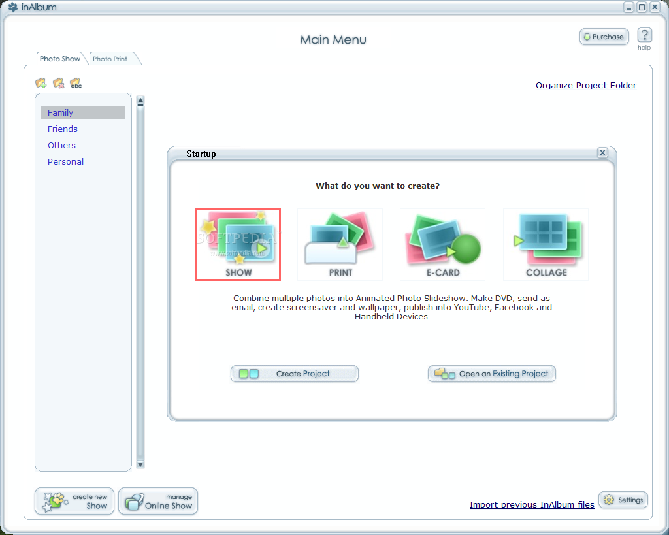669x535 pixels.
Task: Select the SHOW project type
Action: tap(238, 244)
